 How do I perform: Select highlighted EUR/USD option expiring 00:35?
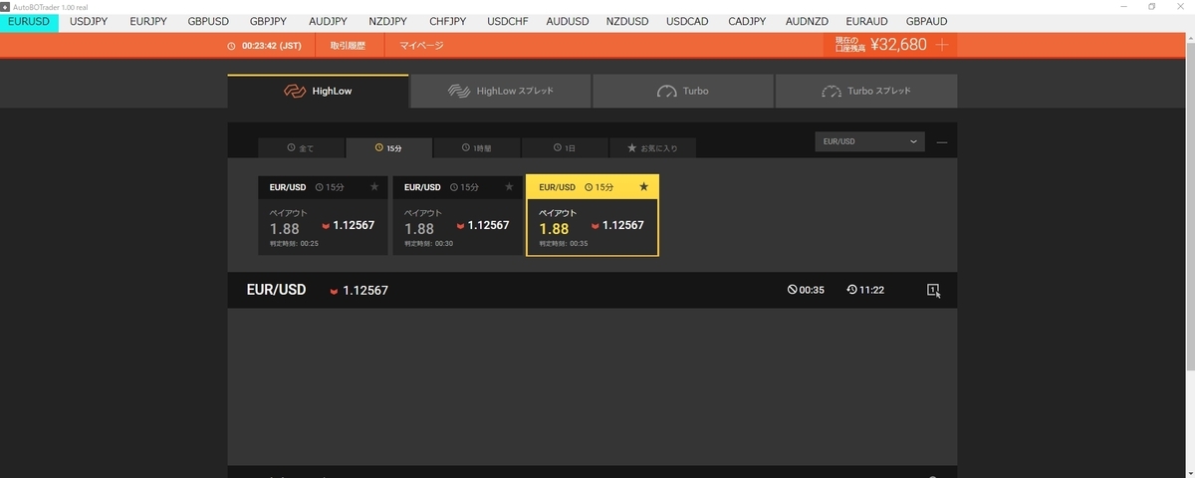pos(593,215)
